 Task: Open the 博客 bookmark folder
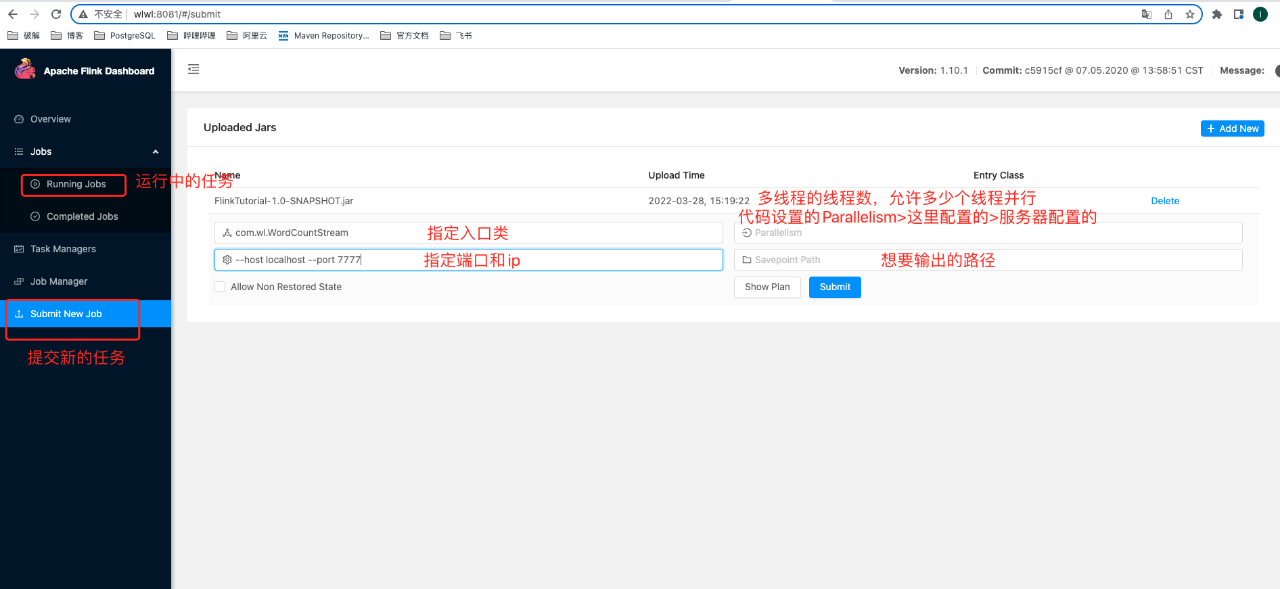(67, 36)
